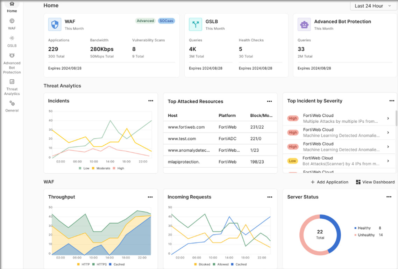Expand the second High incident (first Machine Learning row)
Image resolution: width=398 pixels, height=269 pixels.
point(388,133)
